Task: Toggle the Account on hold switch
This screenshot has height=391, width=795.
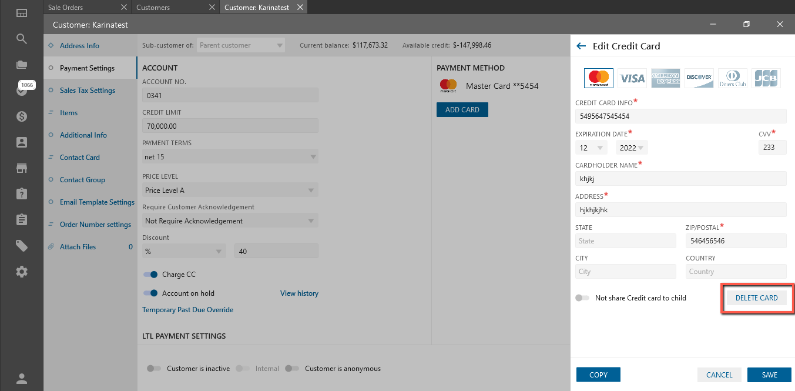Action: pyautogui.click(x=151, y=293)
